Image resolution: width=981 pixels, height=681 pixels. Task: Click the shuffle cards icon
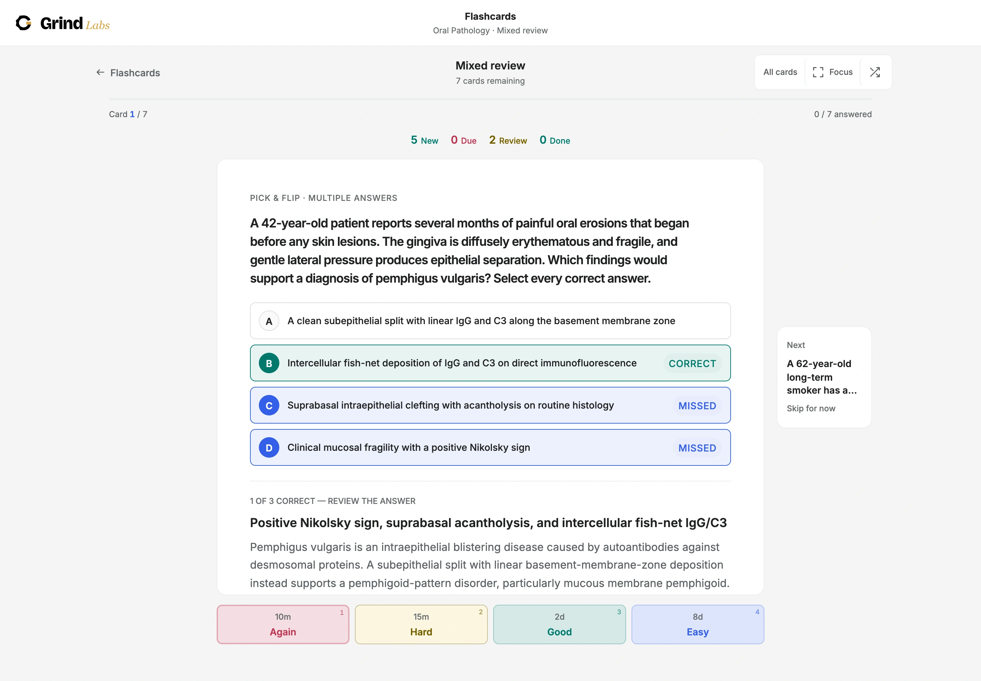[875, 72]
